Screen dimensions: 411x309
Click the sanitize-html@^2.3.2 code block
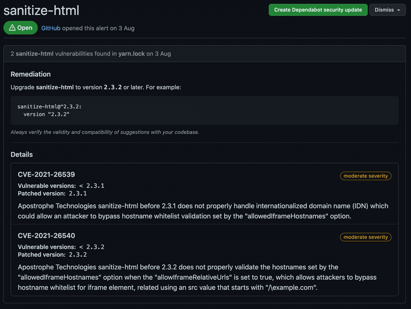[204, 110]
